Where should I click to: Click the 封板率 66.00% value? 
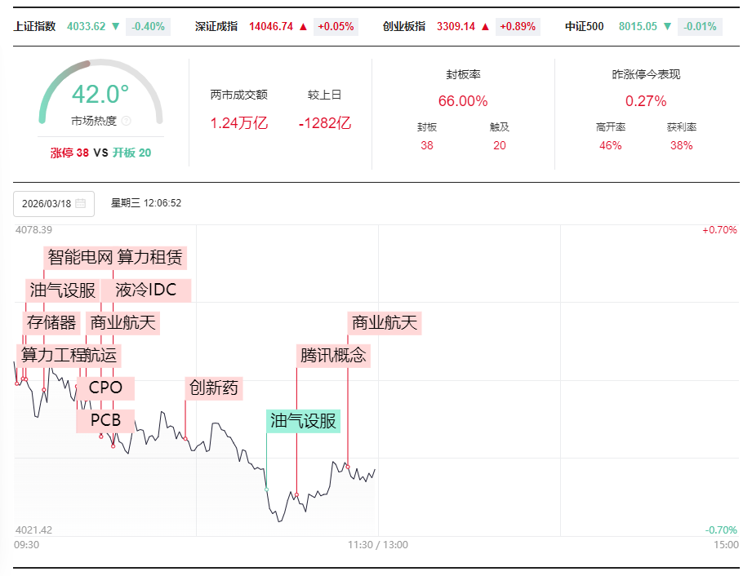point(463,101)
